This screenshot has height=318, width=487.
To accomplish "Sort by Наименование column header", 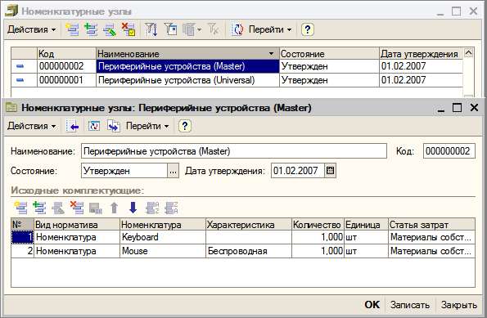I will pos(187,54).
